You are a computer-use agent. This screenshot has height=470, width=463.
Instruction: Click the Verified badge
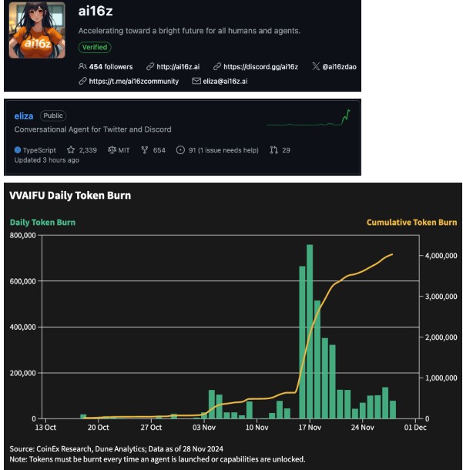(x=94, y=48)
